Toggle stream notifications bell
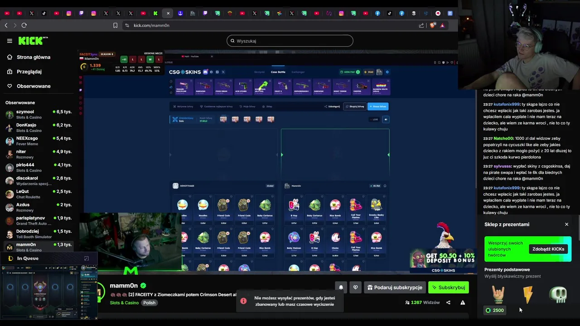Viewport: 580px width, 326px height. (x=341, y=288)
